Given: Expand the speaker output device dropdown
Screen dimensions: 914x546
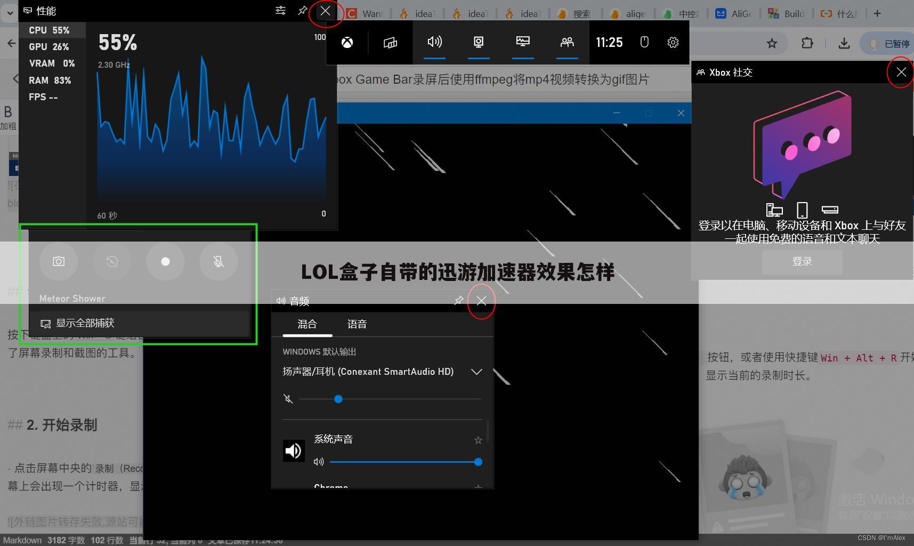Looking at the screenshot, I should (x=476, y=372).
